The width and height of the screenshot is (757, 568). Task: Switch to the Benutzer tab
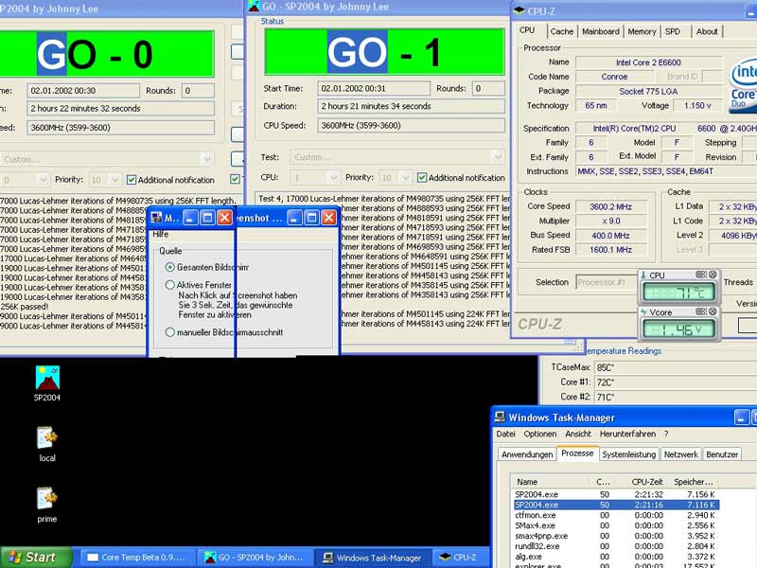tap(722, 454)
